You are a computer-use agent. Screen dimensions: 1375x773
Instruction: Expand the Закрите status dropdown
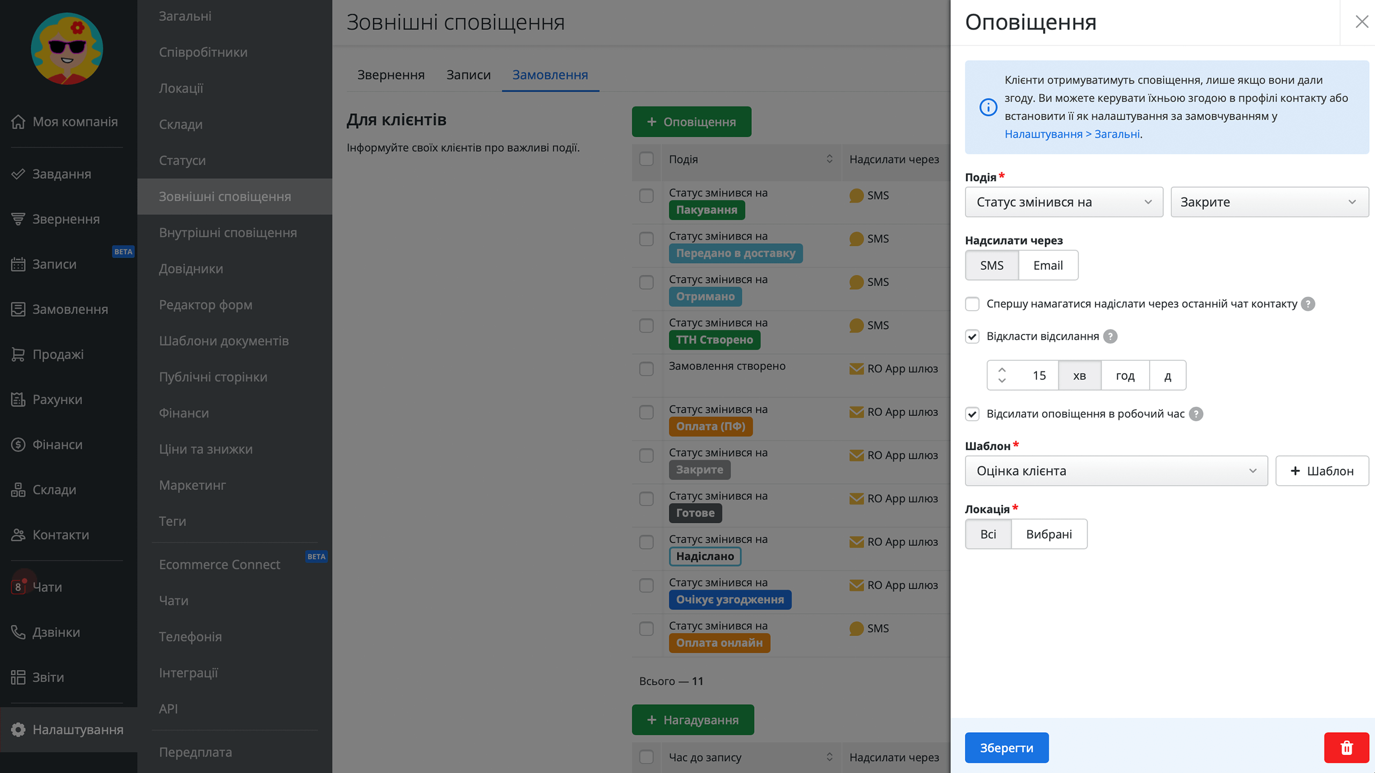tap(1269, 202)
